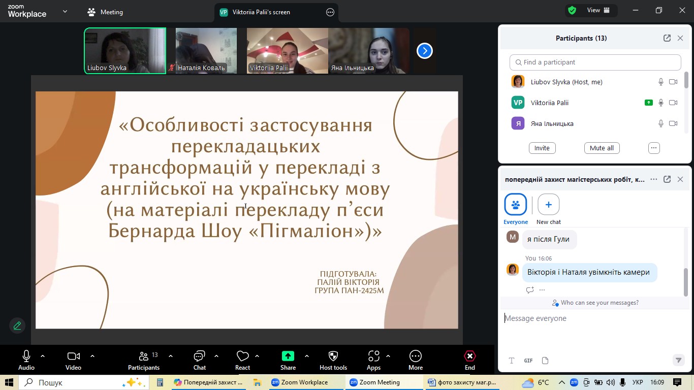Click the Invite button
Viewport: 694px width, 390px height.
[542, 148]
